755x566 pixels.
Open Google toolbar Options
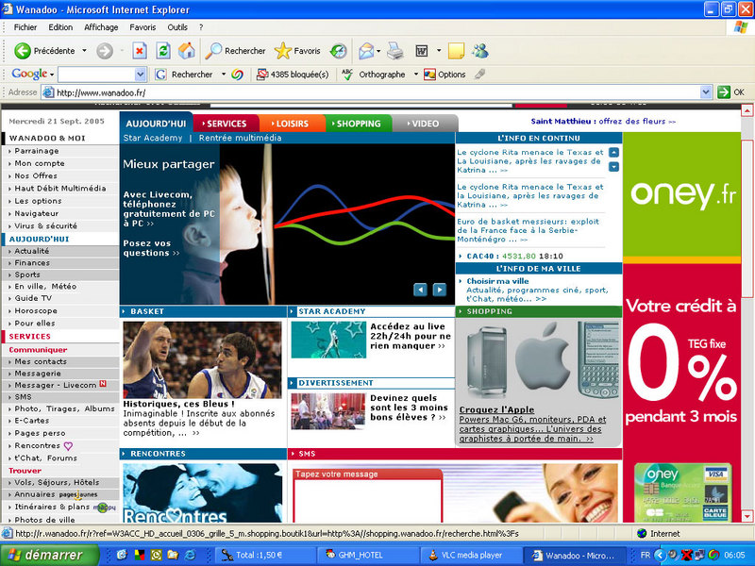click(445, 75)
